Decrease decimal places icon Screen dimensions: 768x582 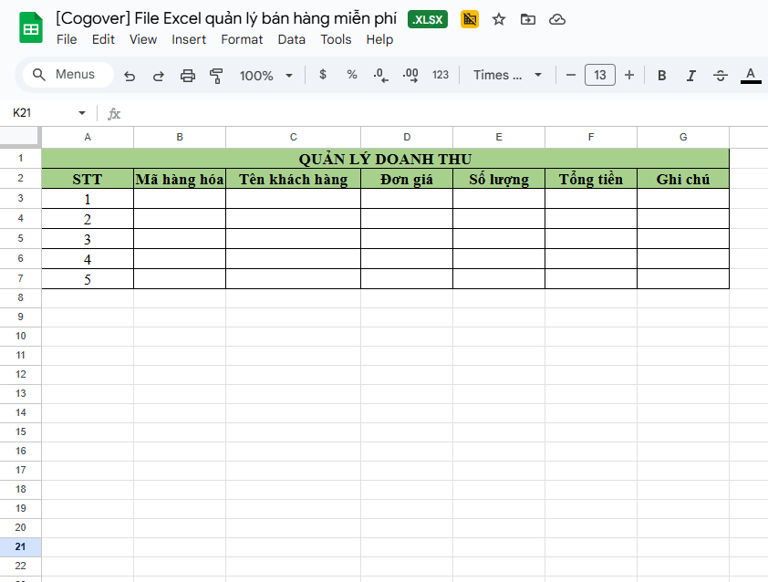(380, 76)
